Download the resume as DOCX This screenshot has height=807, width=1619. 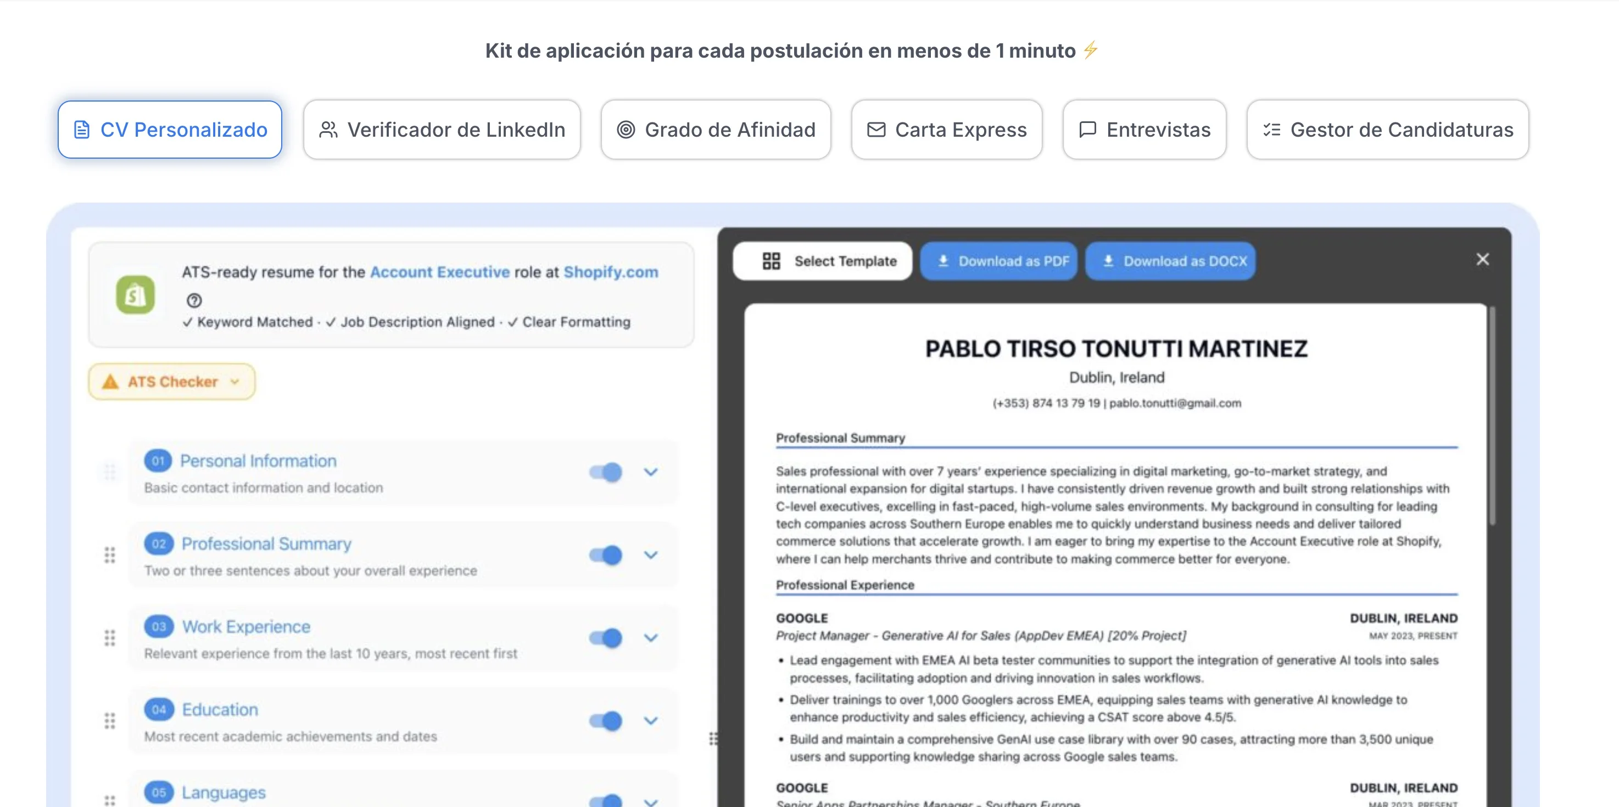pyautogui.click(x=1170, y=261)
